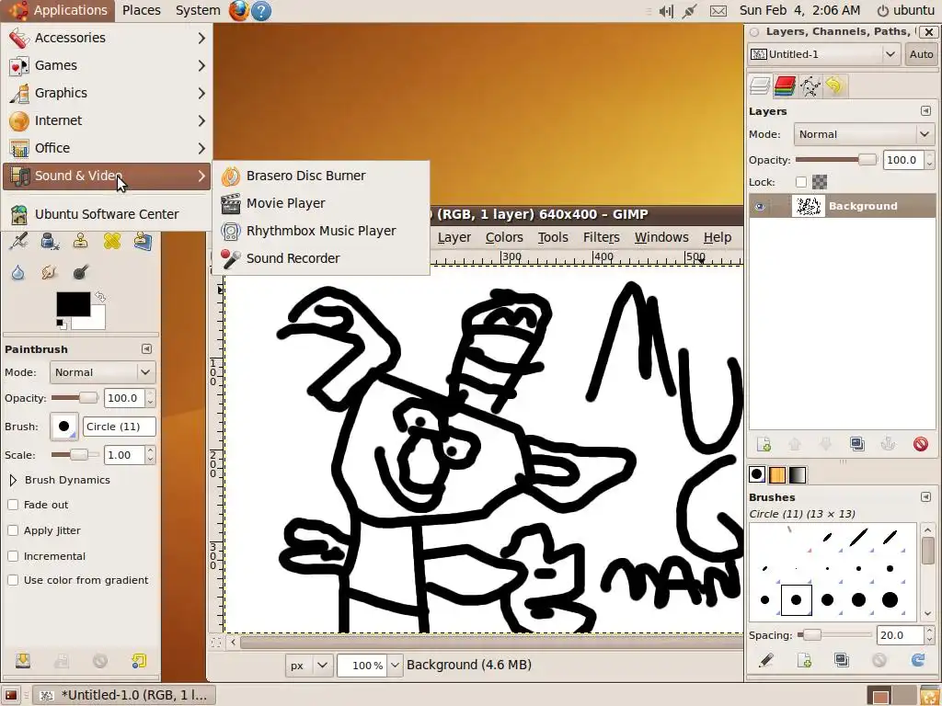Open layer Mode Normal dropdown

864,134
